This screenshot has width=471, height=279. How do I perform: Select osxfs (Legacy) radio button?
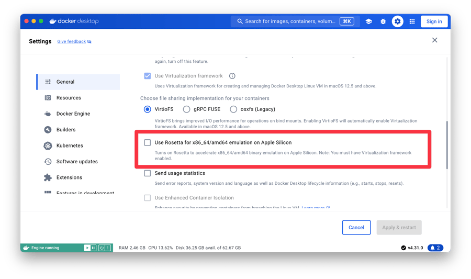(233, 109)
